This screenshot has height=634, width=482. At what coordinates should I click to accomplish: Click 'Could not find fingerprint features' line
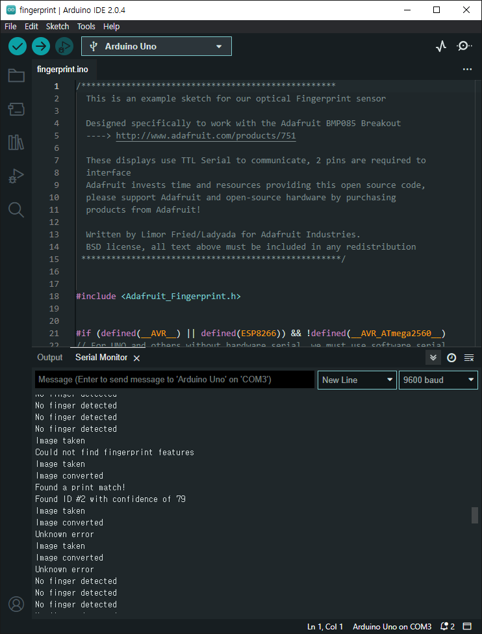tap(114, 452)
